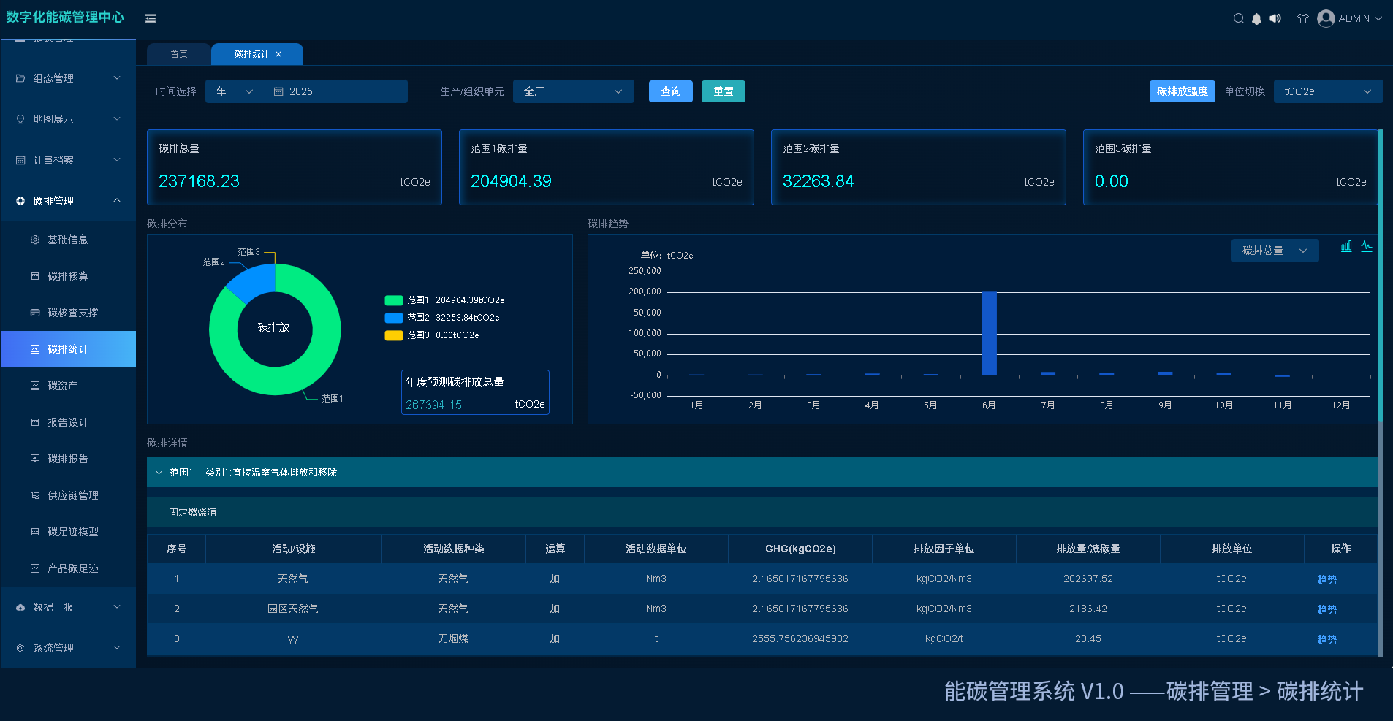Open the theme shirt icon
This screenshot has width=1393, height=721.
pyautogui.click(x=1302, y=18)
